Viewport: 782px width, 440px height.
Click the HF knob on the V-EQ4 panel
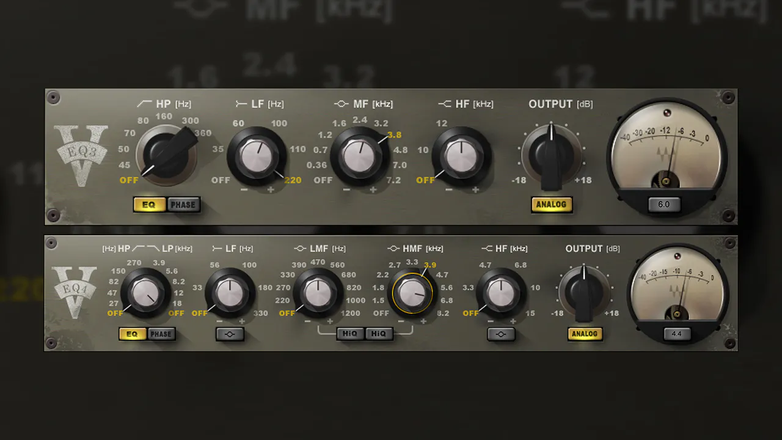click(x=501, y=292)
